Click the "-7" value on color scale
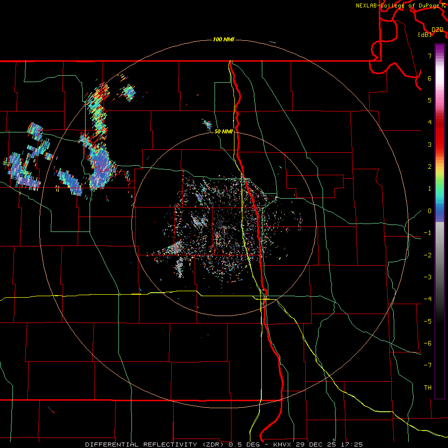448x448 pixels. point(428,365)
